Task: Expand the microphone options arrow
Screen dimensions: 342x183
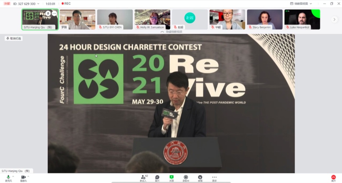Action: pyautogui.click(x=13, y=177)
